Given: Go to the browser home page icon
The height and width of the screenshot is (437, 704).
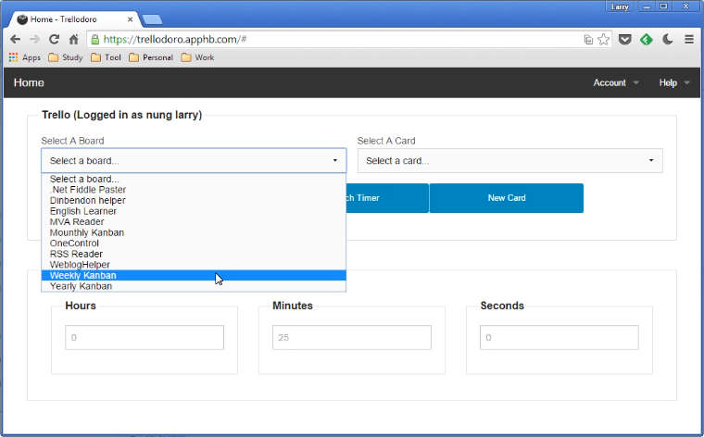Looking at the screenshot, I should pos(73,40).
